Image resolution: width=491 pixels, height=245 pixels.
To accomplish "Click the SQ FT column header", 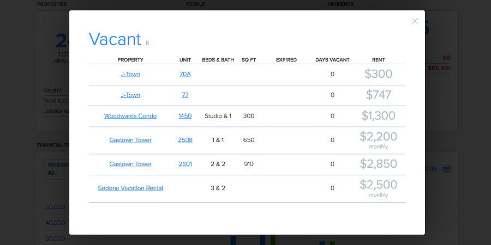I will coord(249,60).
